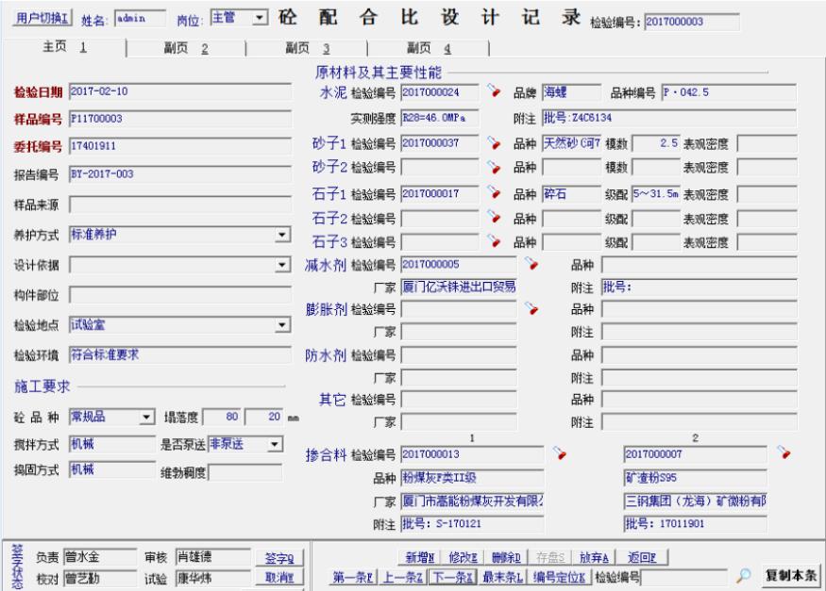
Task: Click 新增 to add a record
Action: 419,557
